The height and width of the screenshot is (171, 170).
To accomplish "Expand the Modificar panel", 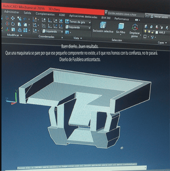I will (15, 35).
